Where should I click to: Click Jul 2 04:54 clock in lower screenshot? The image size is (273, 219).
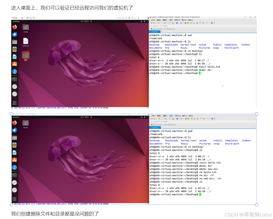tap(84, 117)
